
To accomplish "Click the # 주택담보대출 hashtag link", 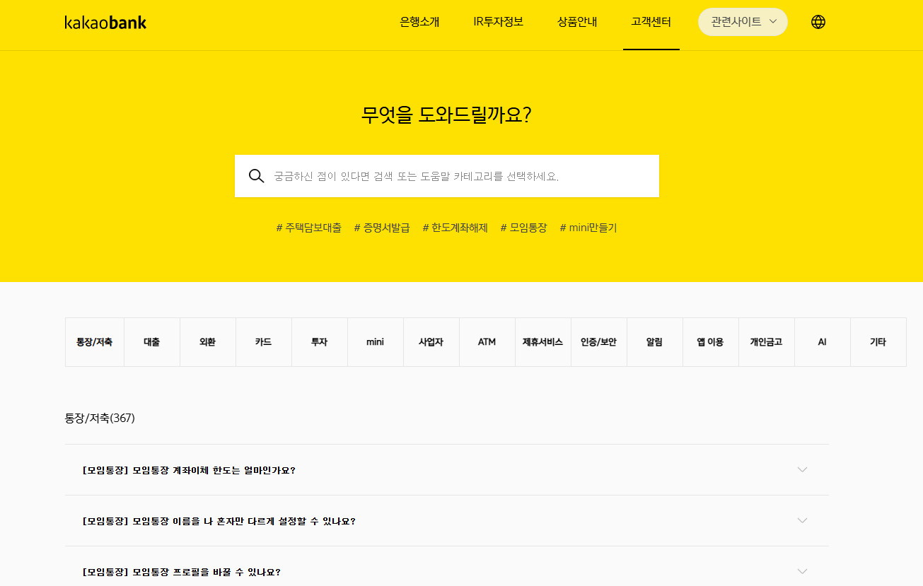I will pos(309,228).
